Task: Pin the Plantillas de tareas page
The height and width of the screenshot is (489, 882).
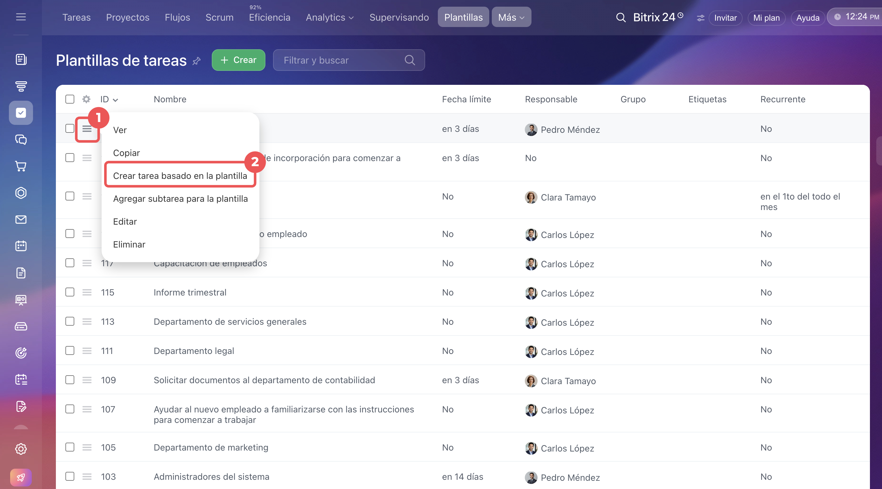Action: click(x=197, y=61)
